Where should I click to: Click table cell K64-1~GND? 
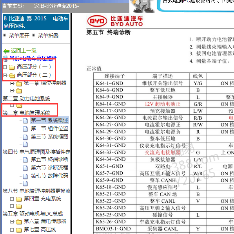point(115,83)
